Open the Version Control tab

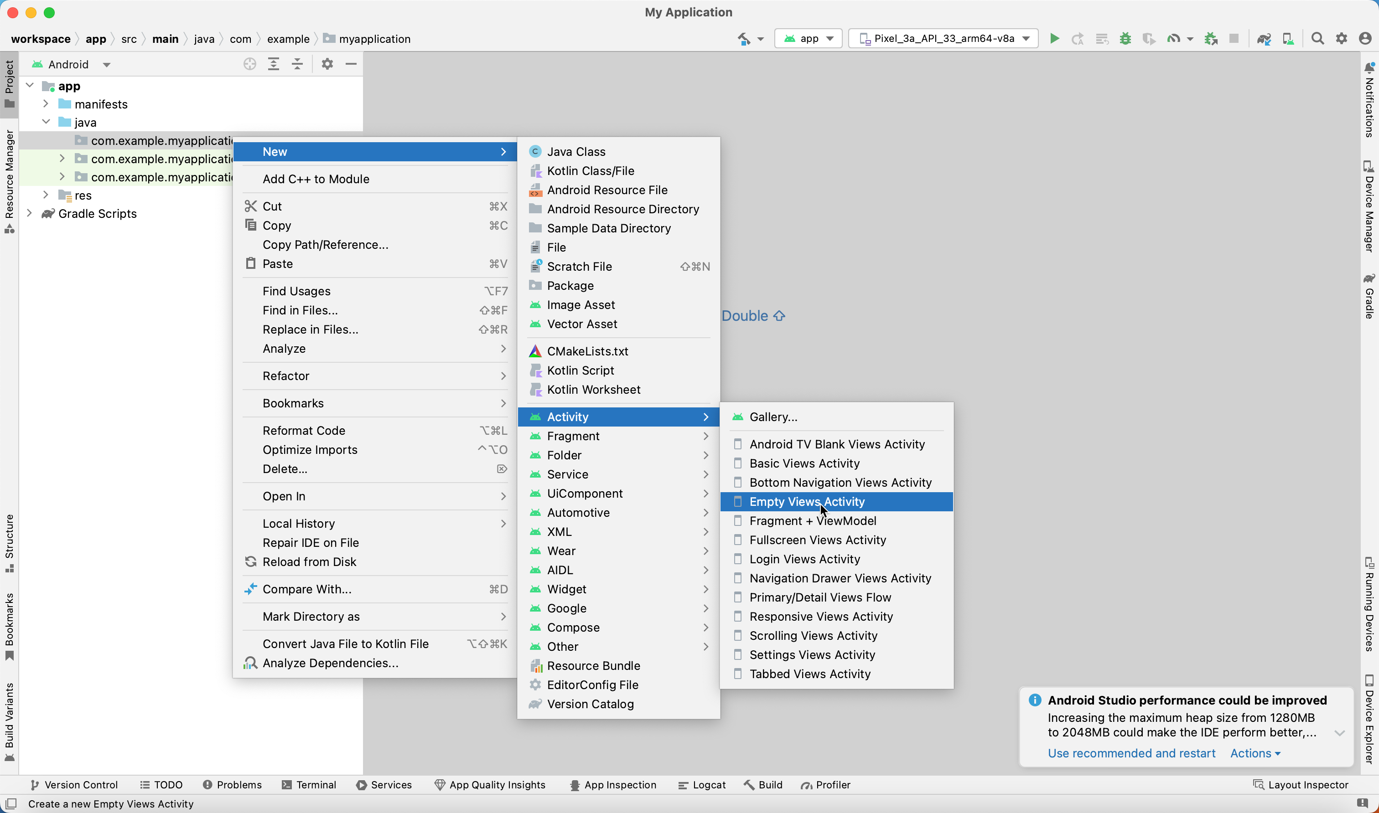74,785
